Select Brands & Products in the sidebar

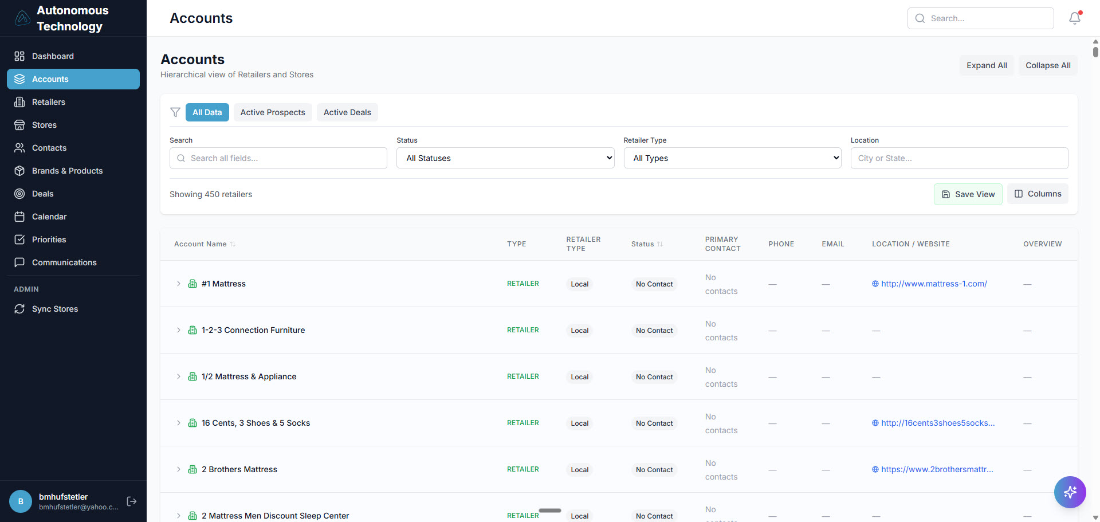pos(67,171)
